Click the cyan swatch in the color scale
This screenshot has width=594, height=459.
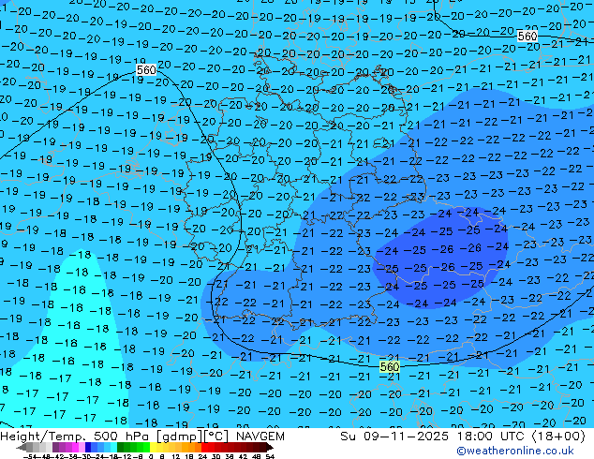click(x=113, y=447)
